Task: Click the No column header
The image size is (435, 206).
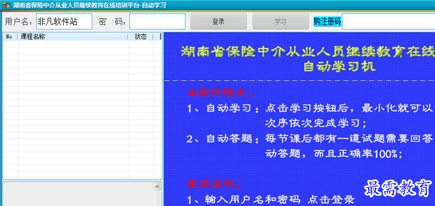Action: (x=10, y=37)
